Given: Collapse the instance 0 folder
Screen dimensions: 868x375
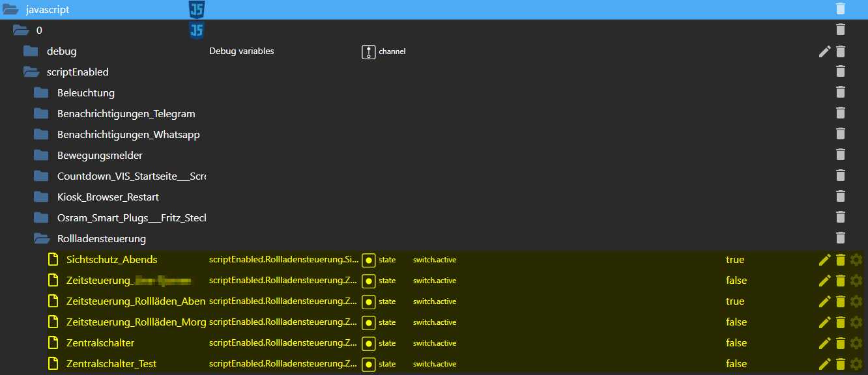Looking at the screenshot, I should click(x=21, y=30).
